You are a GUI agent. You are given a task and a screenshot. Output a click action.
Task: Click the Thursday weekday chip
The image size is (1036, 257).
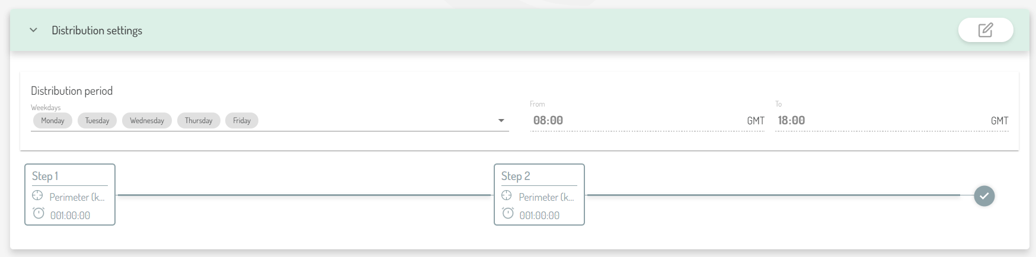tap(199, 121)
